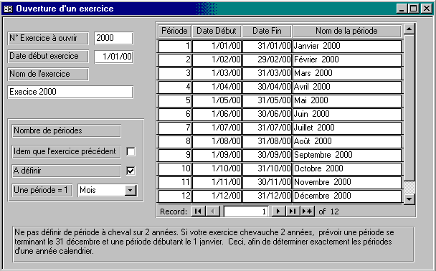Click the 'N° Exercice à ouvrir' label
The image size is (436, 271).
coord(48,38)
